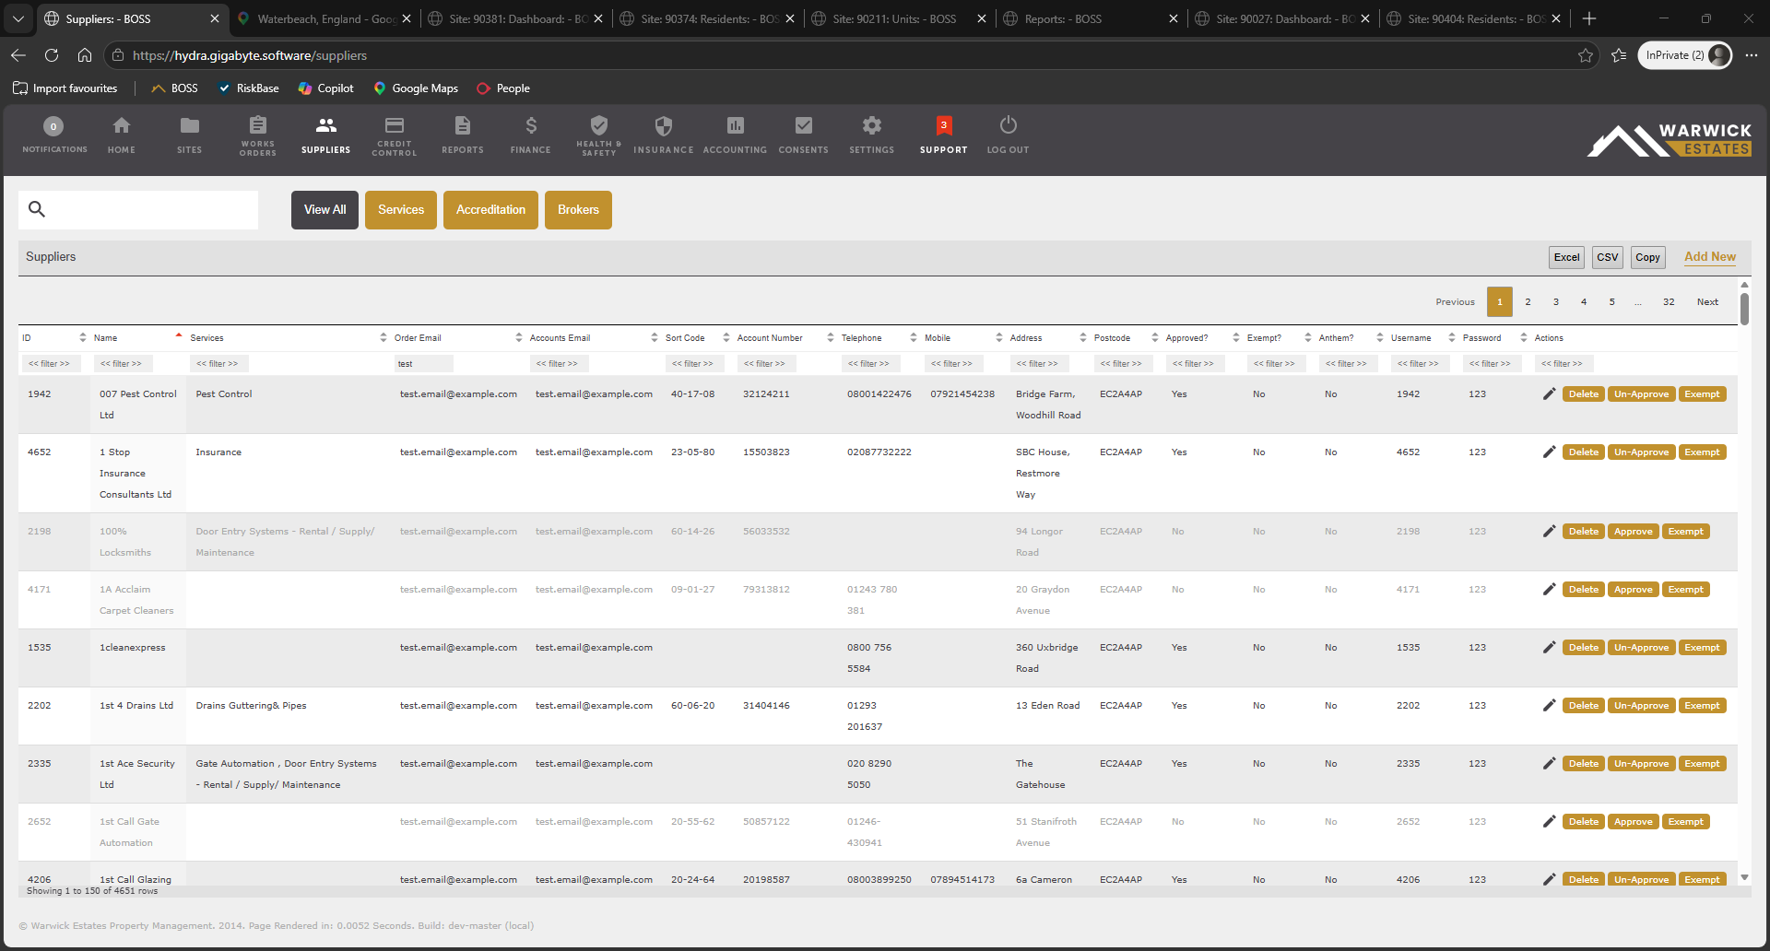Edit 1st 4 Drains Ltd pencil icon
The height and width of the screenshot is (951, 1770).
coord(1549,705)
